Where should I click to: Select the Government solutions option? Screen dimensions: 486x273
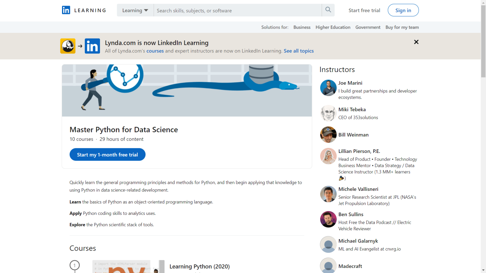click(368, 27)
